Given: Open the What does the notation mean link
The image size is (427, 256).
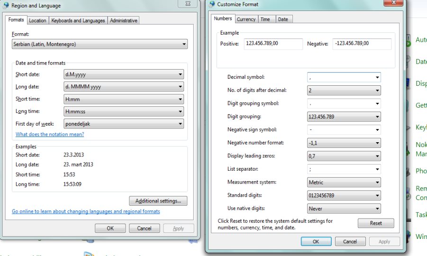Looking at the screenshot, I should (50, 134).
